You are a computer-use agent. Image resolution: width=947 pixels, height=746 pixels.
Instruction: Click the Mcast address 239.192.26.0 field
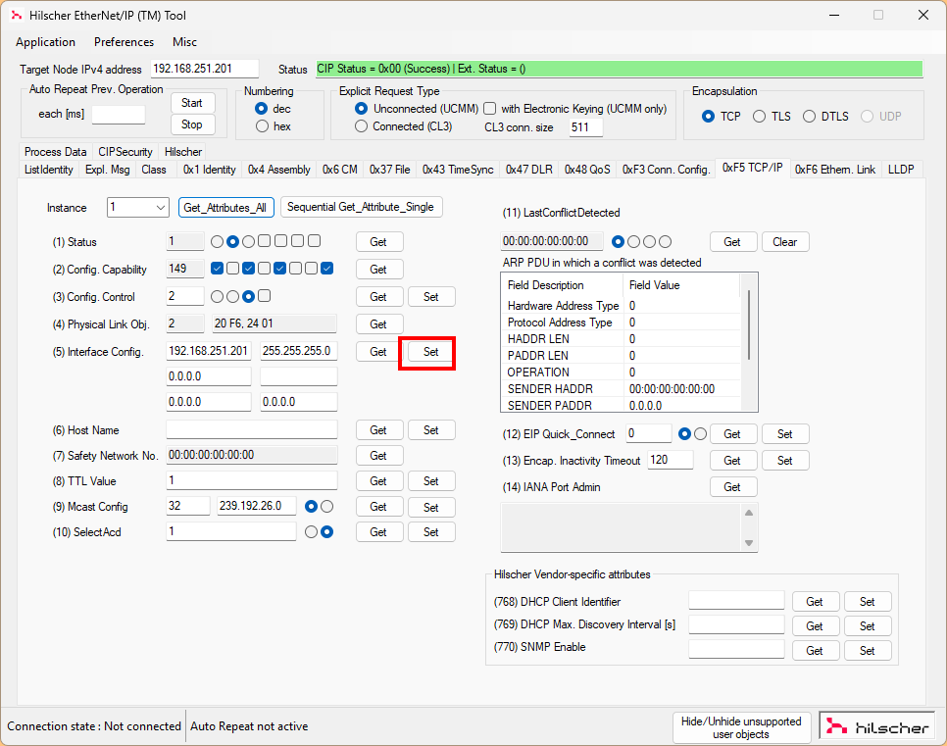[257, 506]
